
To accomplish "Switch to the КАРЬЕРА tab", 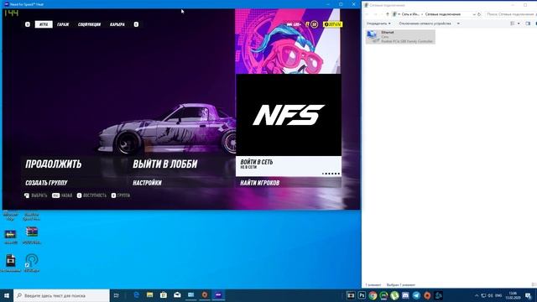I will point(117,24).
